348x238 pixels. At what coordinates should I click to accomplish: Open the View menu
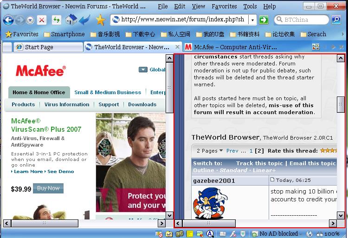[199, 6]
